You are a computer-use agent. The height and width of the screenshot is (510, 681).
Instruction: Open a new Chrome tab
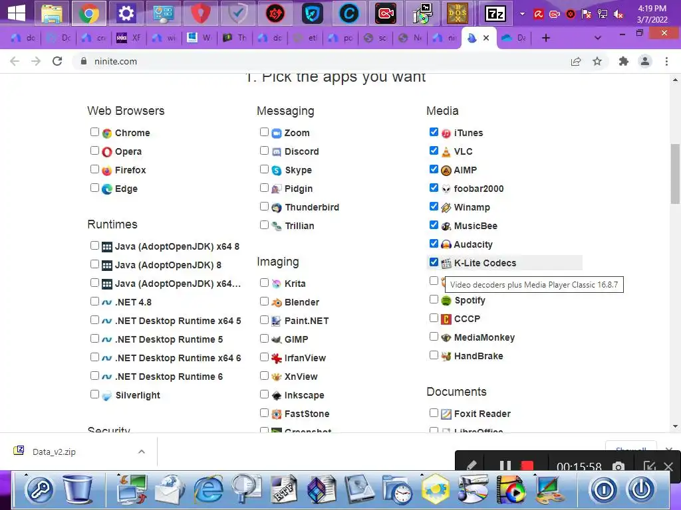pos(546,38)
